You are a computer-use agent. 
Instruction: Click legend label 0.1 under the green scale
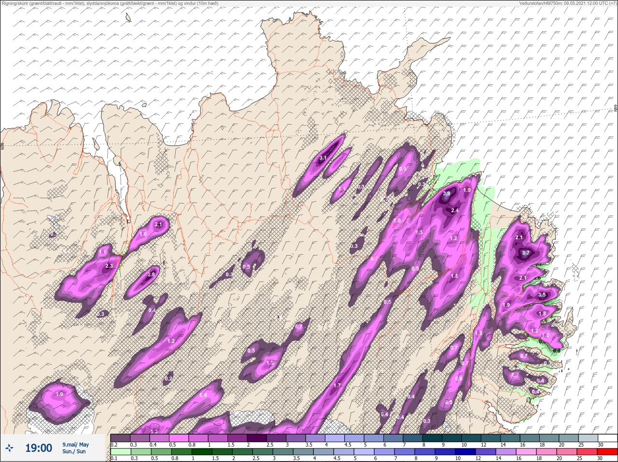coord(114,459)
